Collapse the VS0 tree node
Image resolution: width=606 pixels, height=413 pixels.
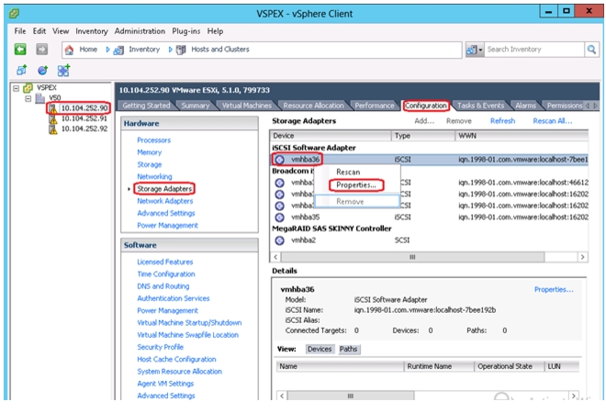pos(28,98)
